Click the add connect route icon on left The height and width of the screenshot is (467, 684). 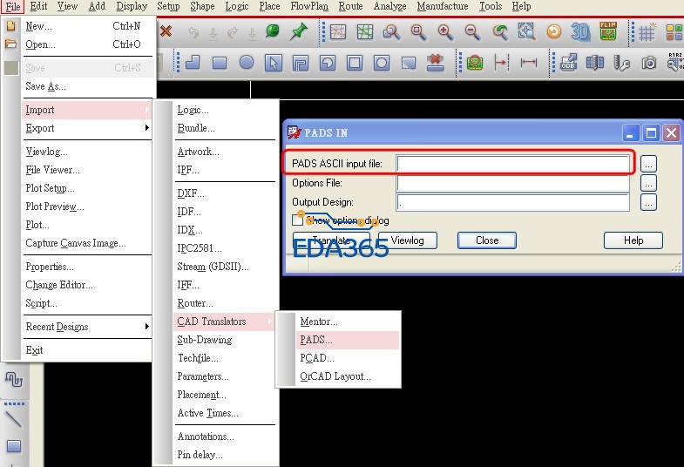[14, 380]
